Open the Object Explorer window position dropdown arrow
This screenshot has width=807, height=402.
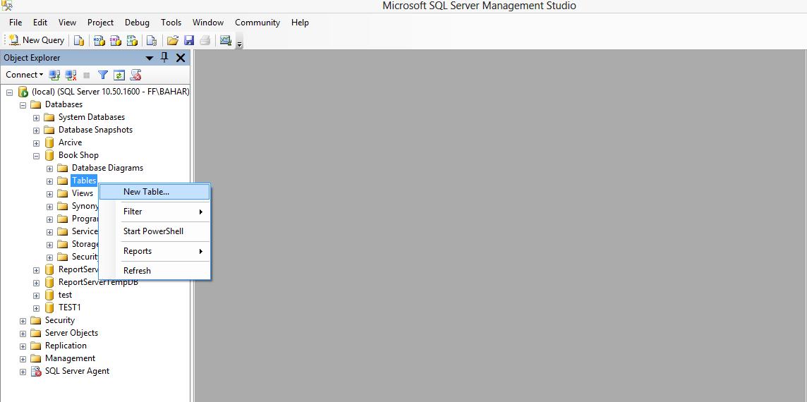150,58
